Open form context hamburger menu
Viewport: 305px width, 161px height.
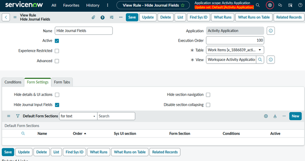click(15, 17)
